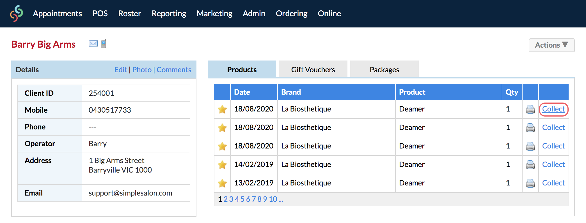Open the Actions dropdown

[551, 45]
